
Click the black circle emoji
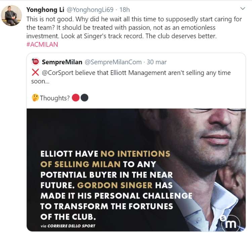[x=84, y=98]
